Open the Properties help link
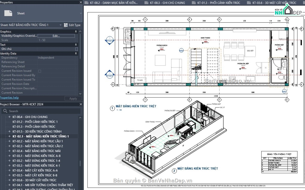Viewport: 305px width, 190px height. pyautogui.click(x=9, y=98)
